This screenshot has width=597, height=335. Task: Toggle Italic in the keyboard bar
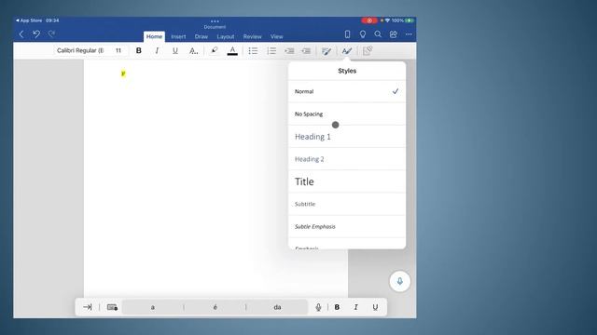coord(356,307)
